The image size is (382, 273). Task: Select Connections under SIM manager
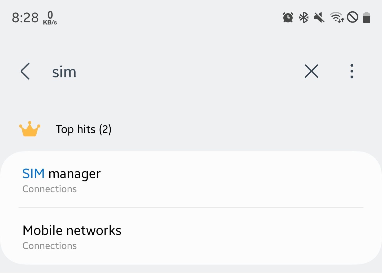click(x=49, y=189)
